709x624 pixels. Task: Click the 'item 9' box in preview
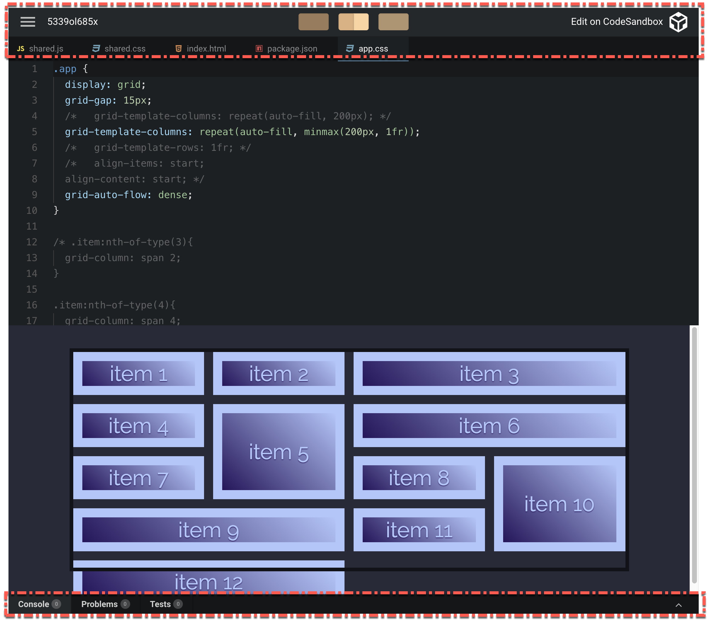tap(209, 529)
